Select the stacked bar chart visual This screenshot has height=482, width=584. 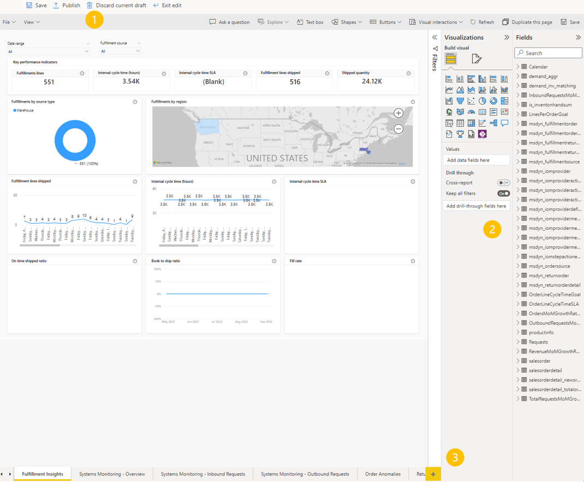pyautogui.click(x=449, y=79)
